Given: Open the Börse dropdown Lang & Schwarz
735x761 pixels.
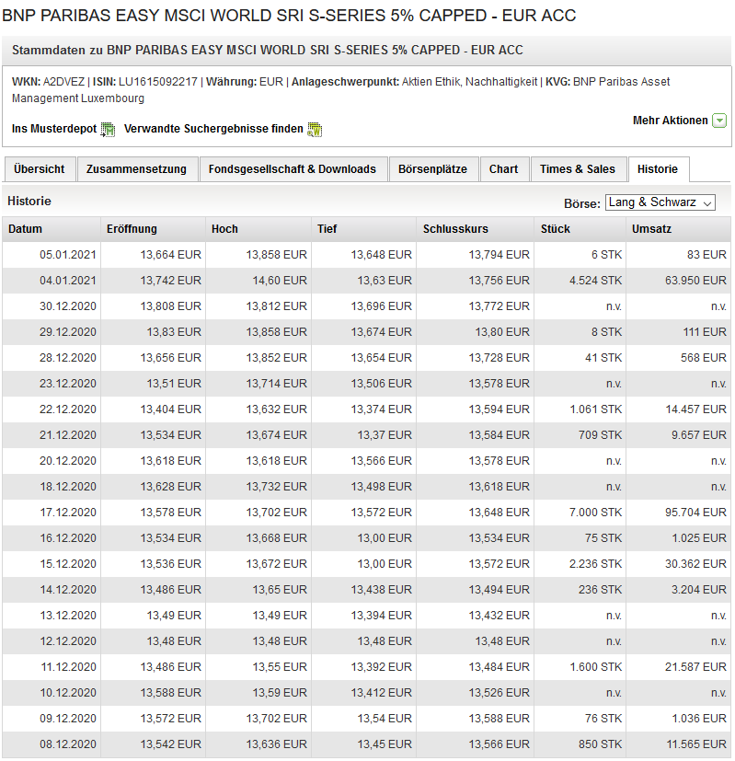Looking at the screenshot, I should pos(660,202).
